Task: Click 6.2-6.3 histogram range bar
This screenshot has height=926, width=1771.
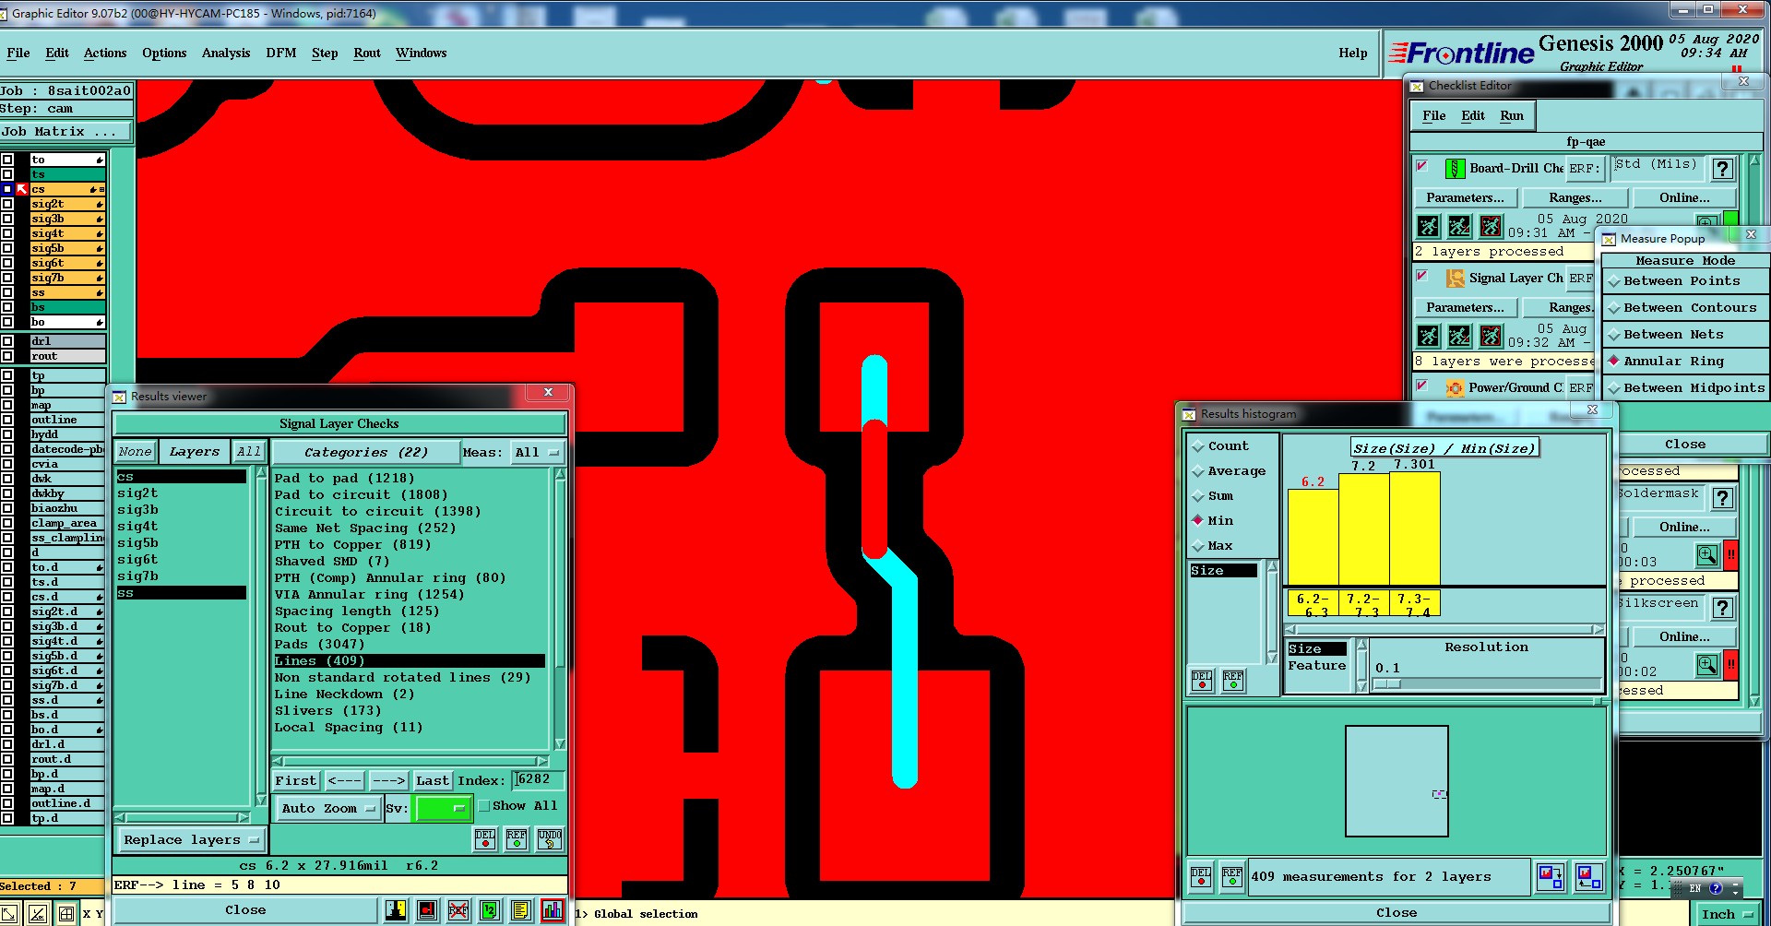Action: coord(1313,540)
